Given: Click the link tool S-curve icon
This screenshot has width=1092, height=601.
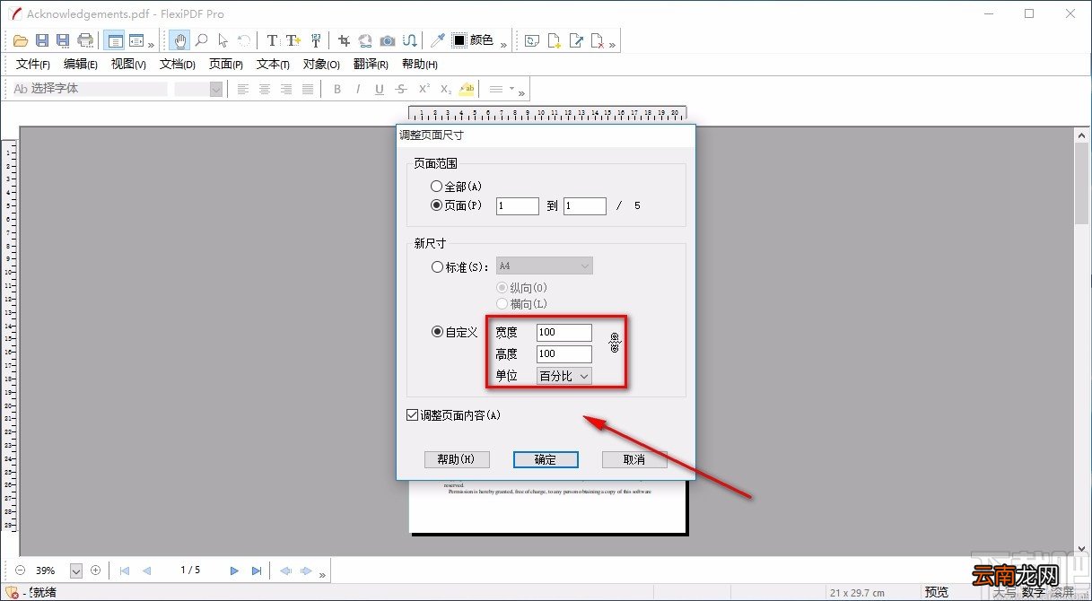Looking at the screenshot, I should (409, 40).
